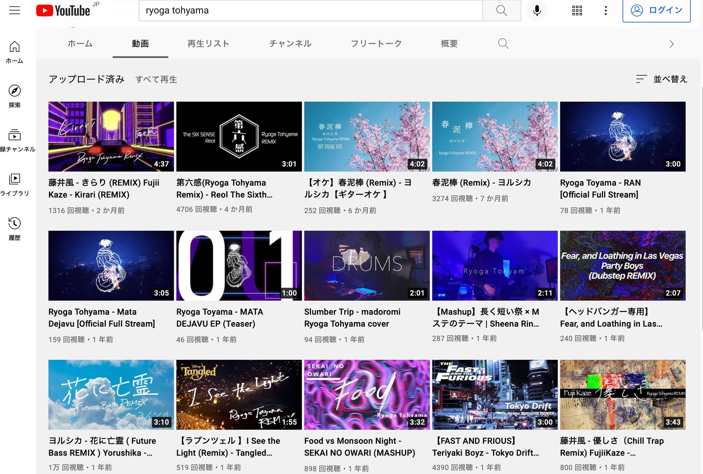Open the three-dot options menu
The width and height of the screenshot is (703, 474).
[605, 10]
